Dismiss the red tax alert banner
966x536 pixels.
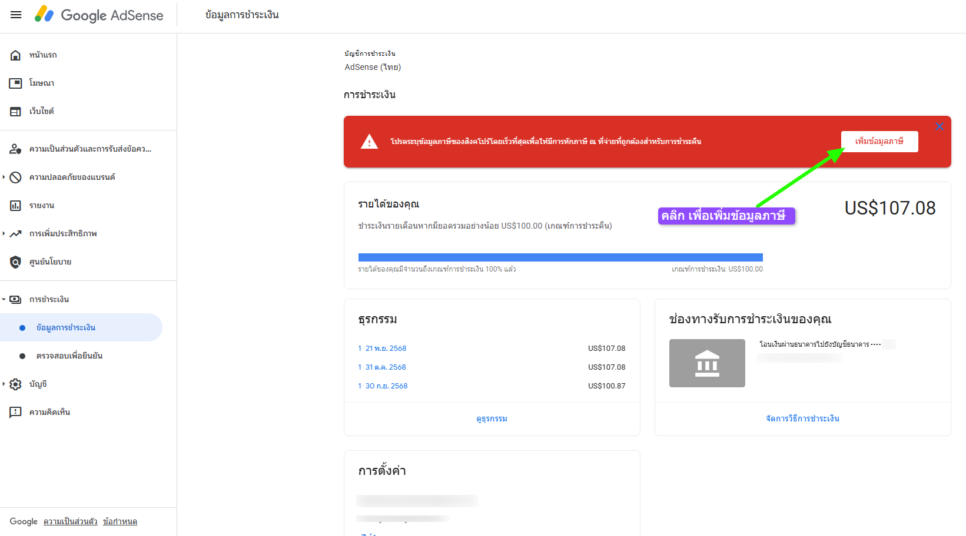tap(940, 126)
